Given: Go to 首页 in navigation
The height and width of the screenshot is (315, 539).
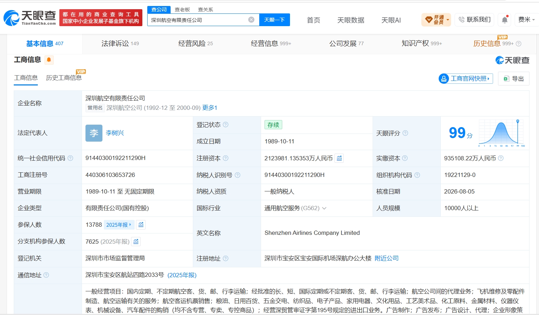Looking at the screenshot, I should point(313,20).
